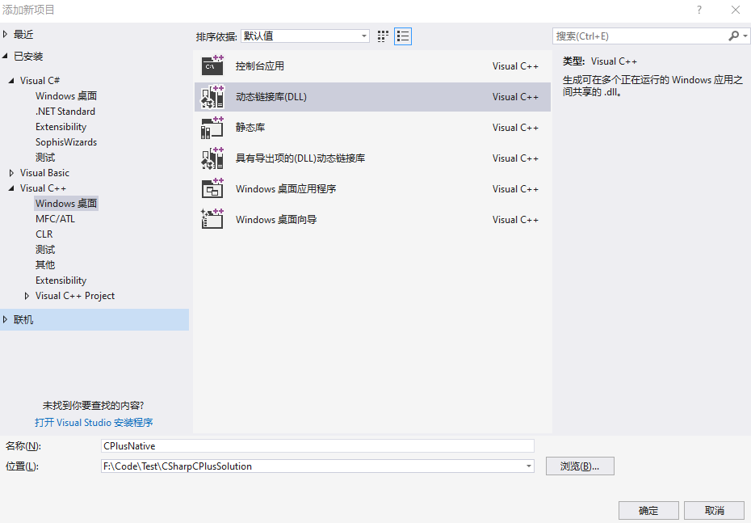Select Windows 桌面 under Visual C++

click(x=66, y=203)
